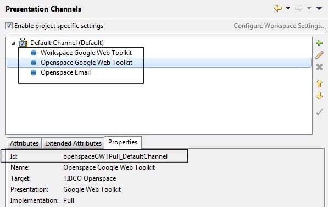
Task: Open Configure Workspace Settings link
Action: click(x=280, y=26)
